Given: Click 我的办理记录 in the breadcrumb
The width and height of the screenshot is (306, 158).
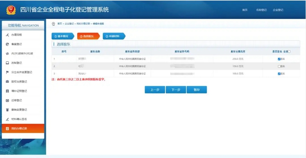Looking at the screenshot, I should (x=83, y=24).
